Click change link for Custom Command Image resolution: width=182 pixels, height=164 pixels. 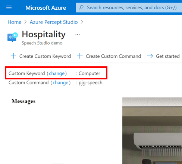(60, 83)
